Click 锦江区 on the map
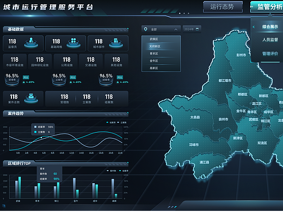The image size is (283, 212). 266,121
